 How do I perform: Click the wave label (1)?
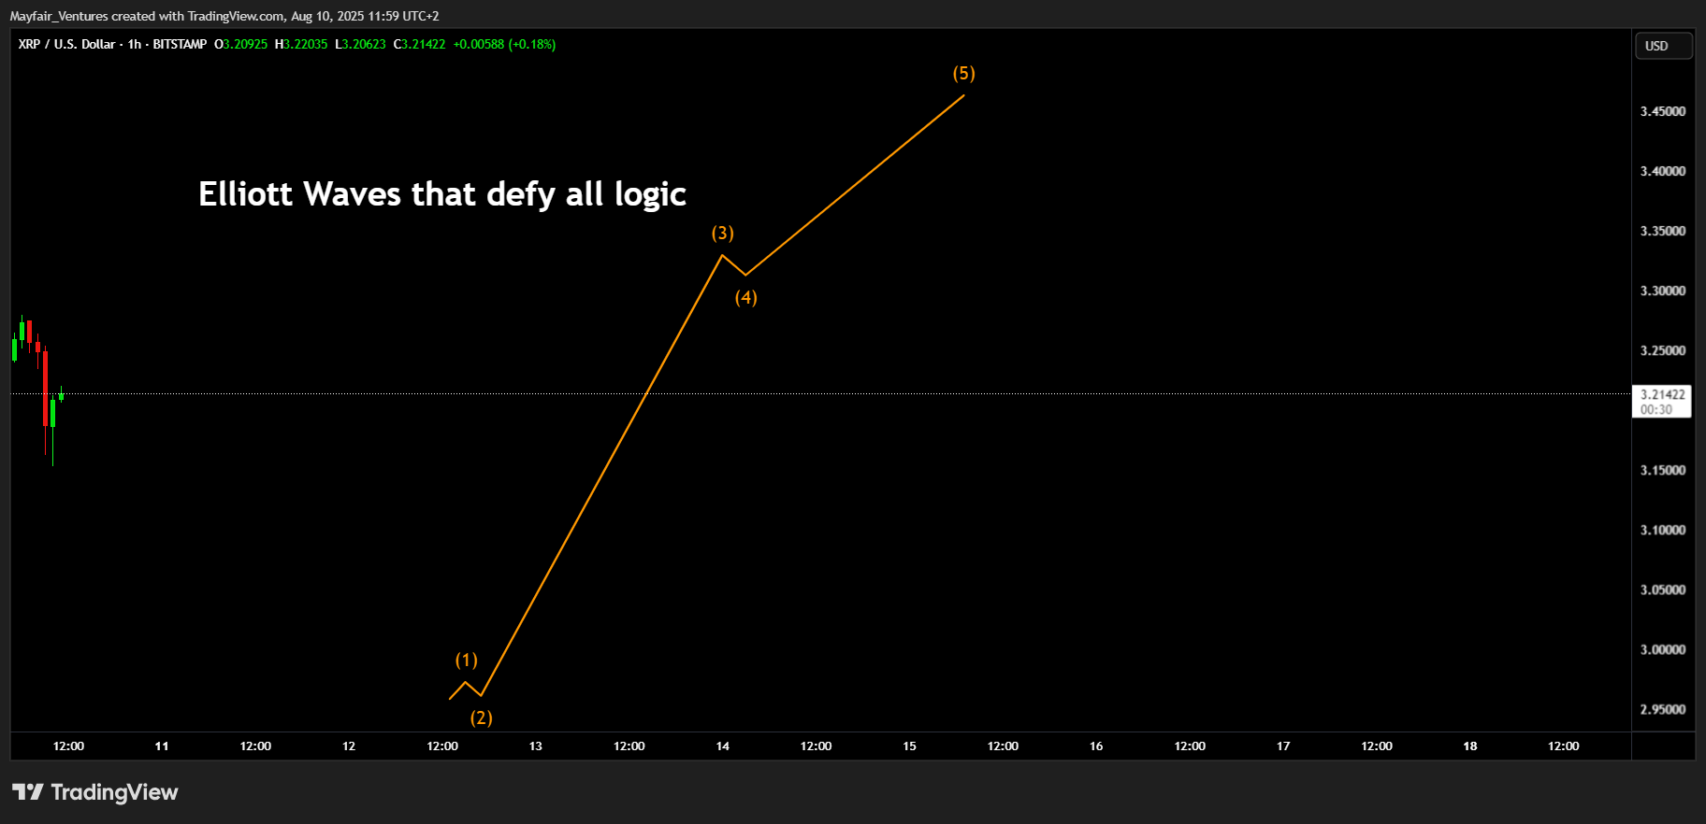466,660
